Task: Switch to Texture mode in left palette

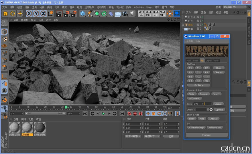Action: pos(4,39)
